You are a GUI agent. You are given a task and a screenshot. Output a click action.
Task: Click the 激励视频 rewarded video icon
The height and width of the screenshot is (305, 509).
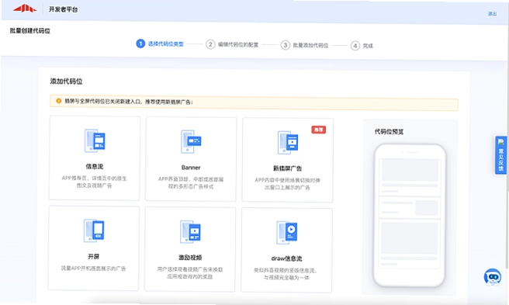pos(190,231)
